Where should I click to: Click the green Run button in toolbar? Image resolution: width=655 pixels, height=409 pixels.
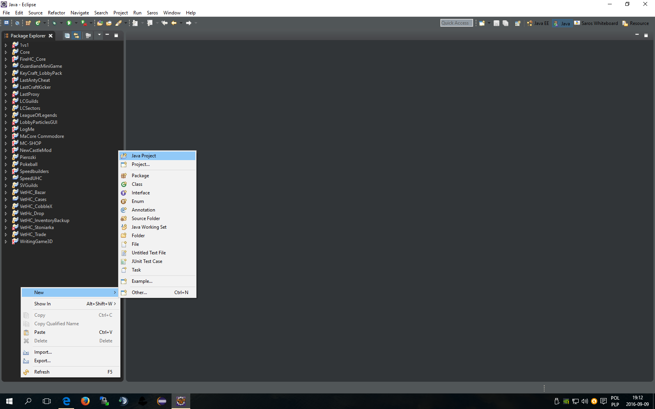pos(69,23)
